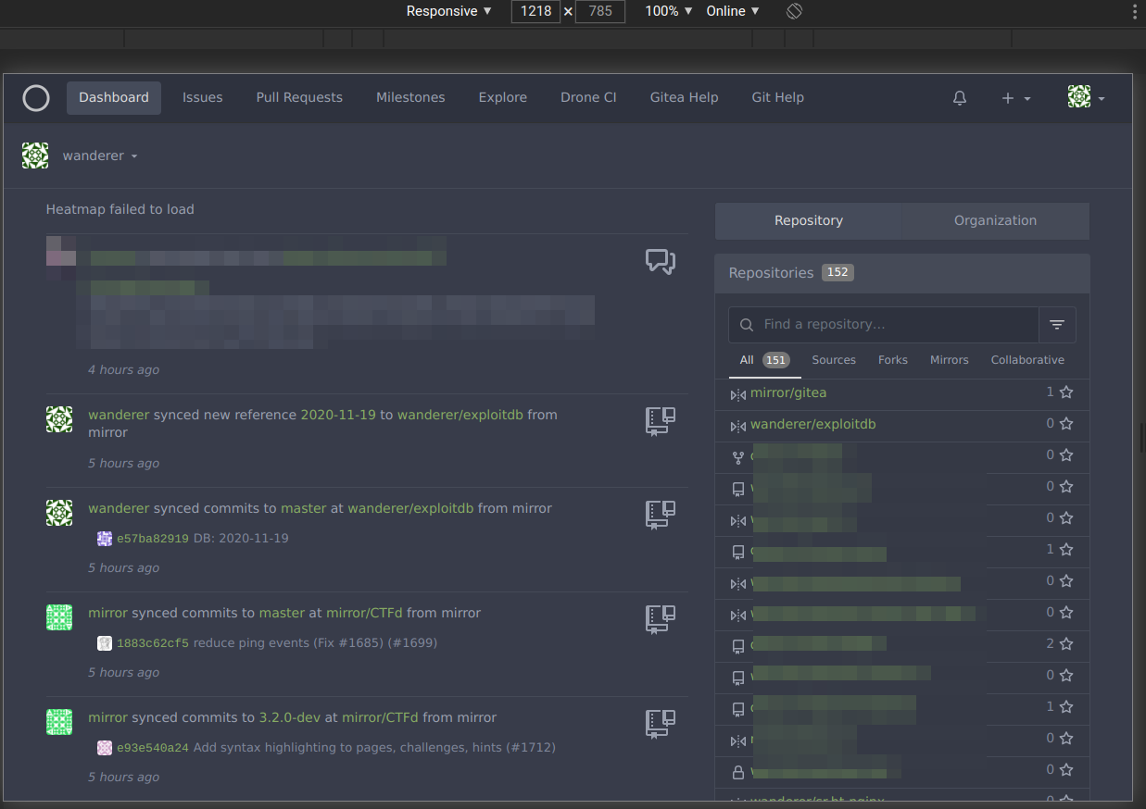Screen dimensions: 1146x809
Task: Open the Issues page
Action: pos(202,98)
